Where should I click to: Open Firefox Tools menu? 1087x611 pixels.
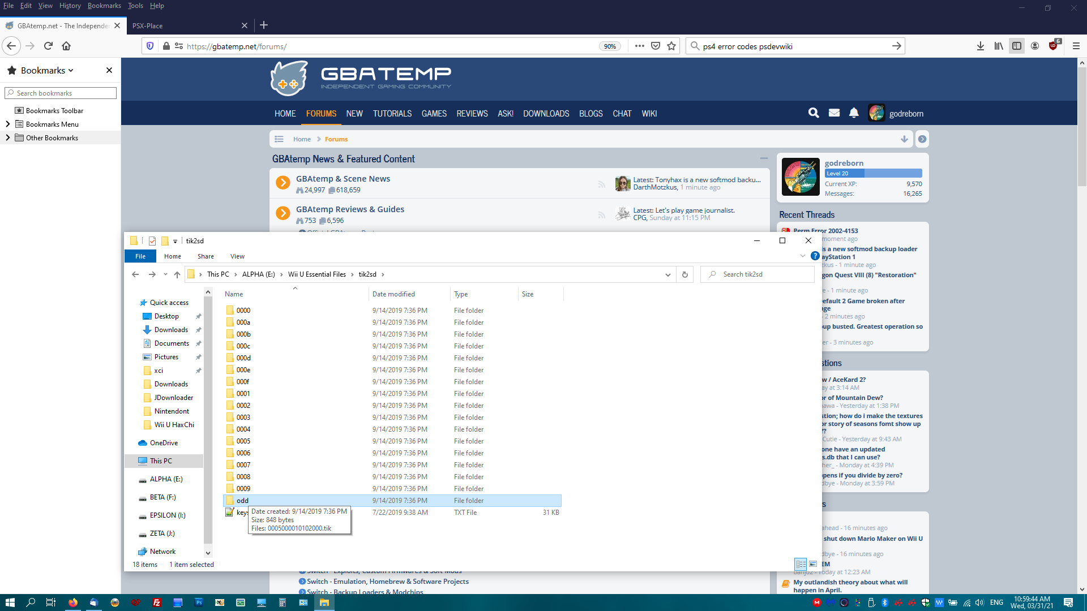[x=135, y=6]
